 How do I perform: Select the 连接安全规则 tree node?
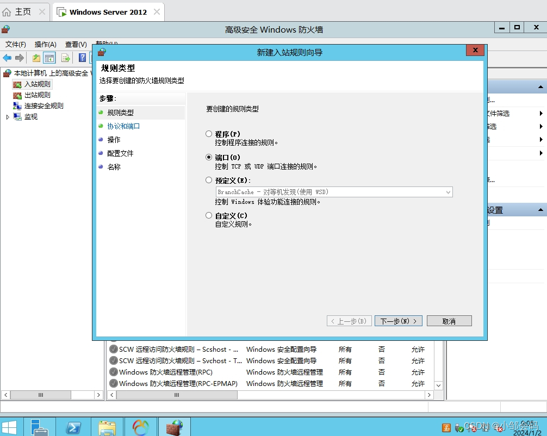[43, 105]
